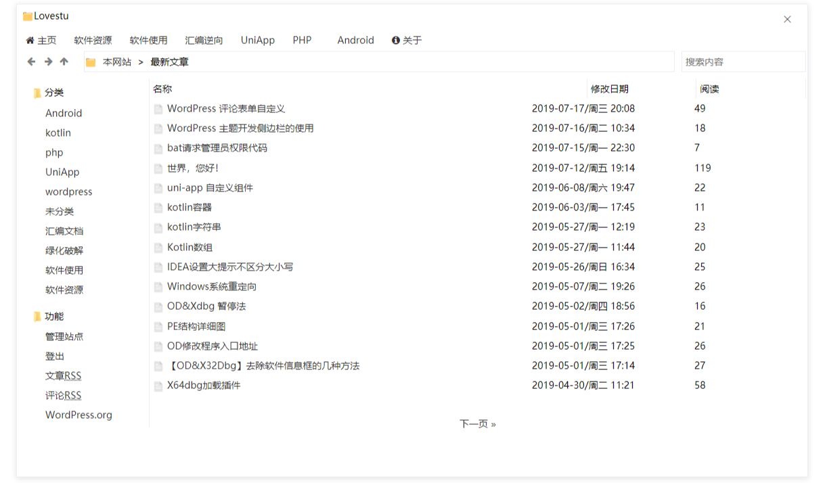Open the Android menu in the top bar

[x=355, y=41]
